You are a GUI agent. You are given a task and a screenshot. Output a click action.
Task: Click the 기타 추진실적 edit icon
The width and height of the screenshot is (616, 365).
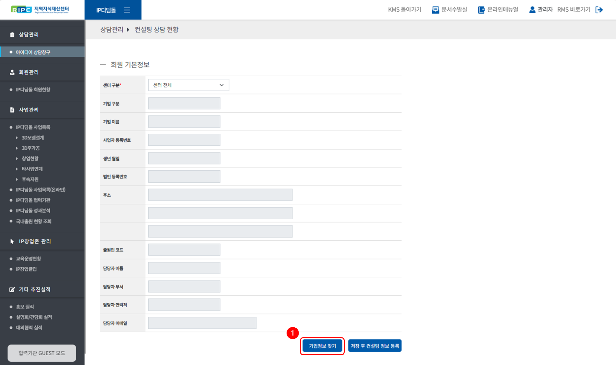(x=12, y=289)
